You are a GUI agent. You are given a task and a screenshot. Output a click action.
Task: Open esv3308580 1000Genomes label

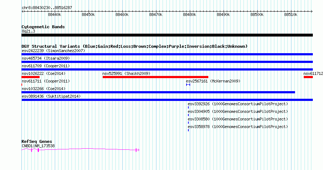[x=238, y=119]
